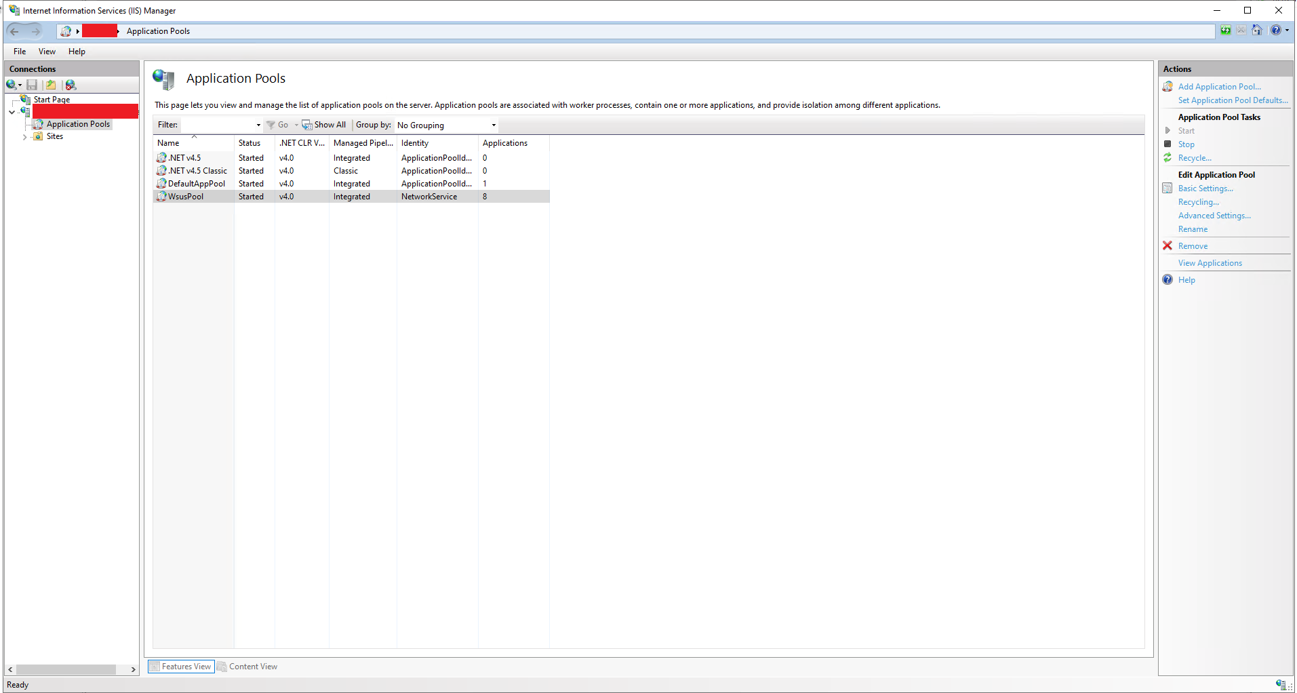1297x693 pixels.
Task: Open Advanced Settings for the pool
Action: [x=1214, y=216]
